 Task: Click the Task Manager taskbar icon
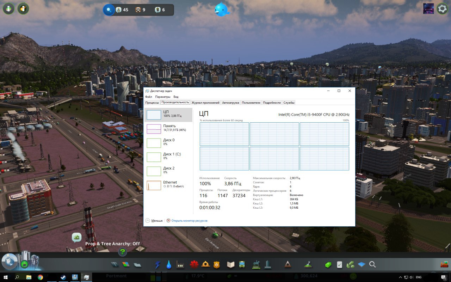tap(86, 277)
